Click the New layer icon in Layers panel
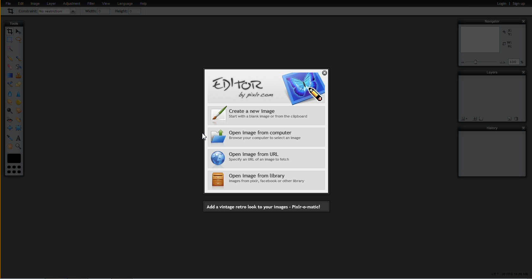532x279 pixels. (510, 119)
